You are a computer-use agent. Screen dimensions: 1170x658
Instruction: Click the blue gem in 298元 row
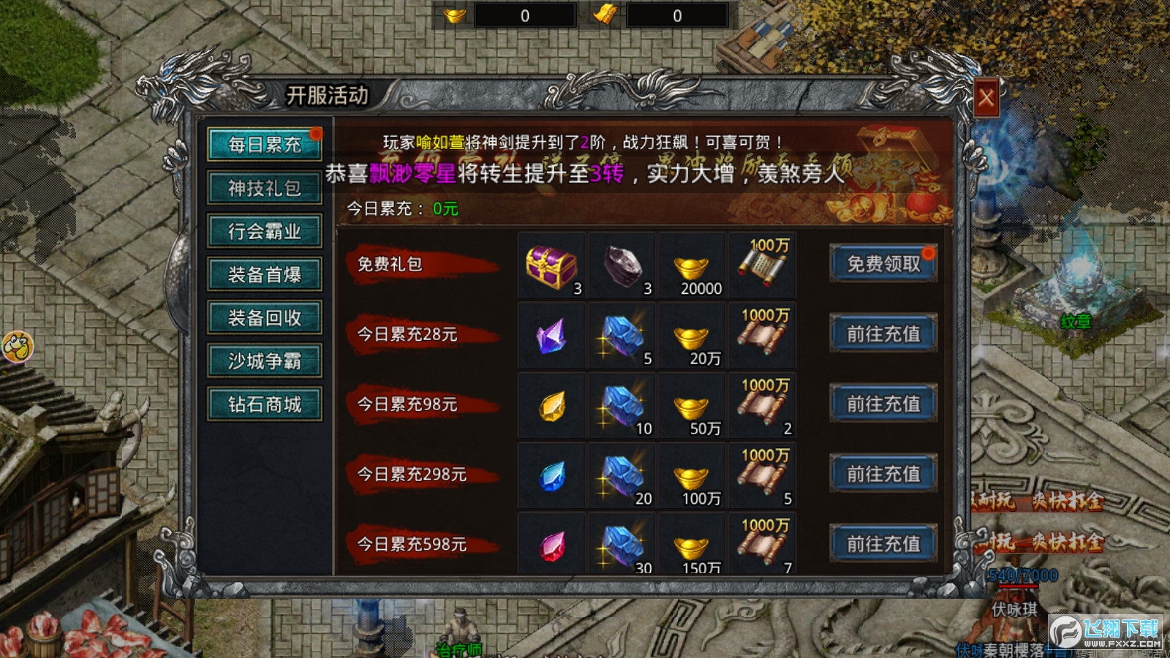click(x=551, y=475)
